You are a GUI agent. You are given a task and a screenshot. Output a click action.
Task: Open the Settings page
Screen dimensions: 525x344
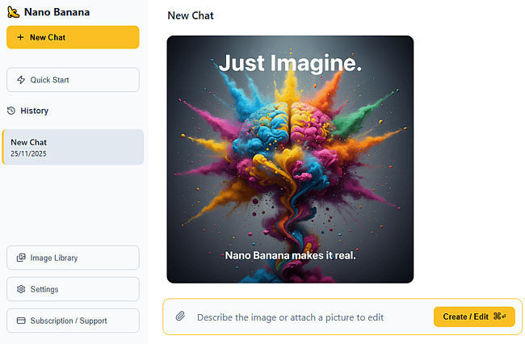(73, 289)
